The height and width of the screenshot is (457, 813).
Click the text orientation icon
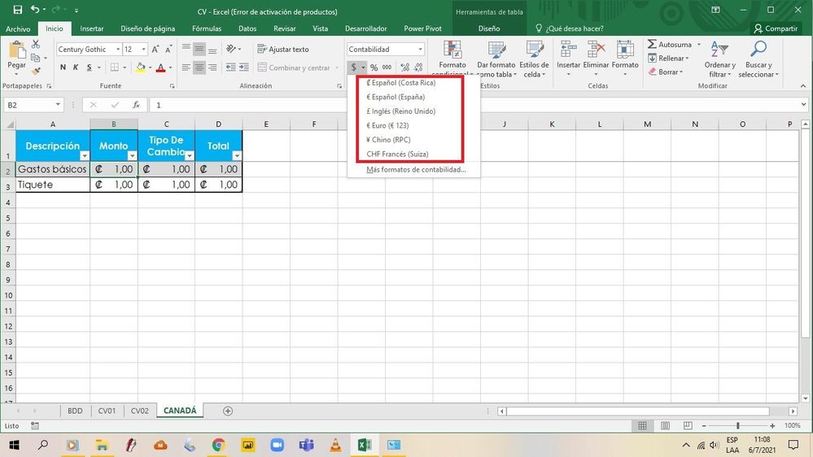click(231, 50)
